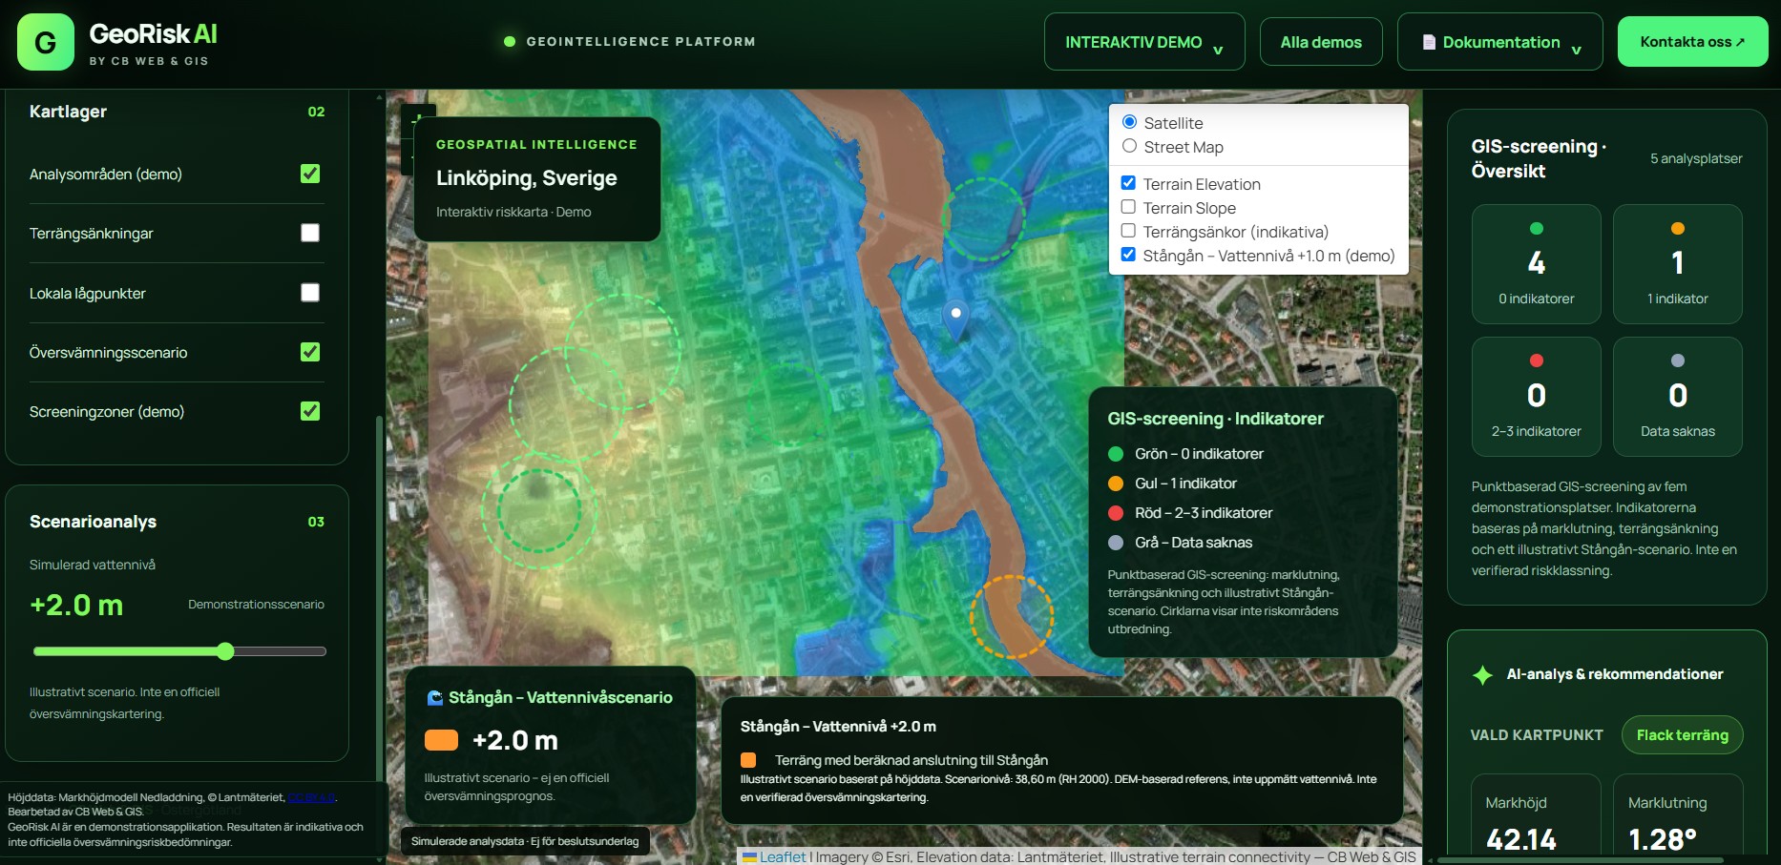The width and height of the screenshot is (1781, 865).
Task: Click the green dot for Grön – 0 indikatorer
Action: tap(1116, 454)
